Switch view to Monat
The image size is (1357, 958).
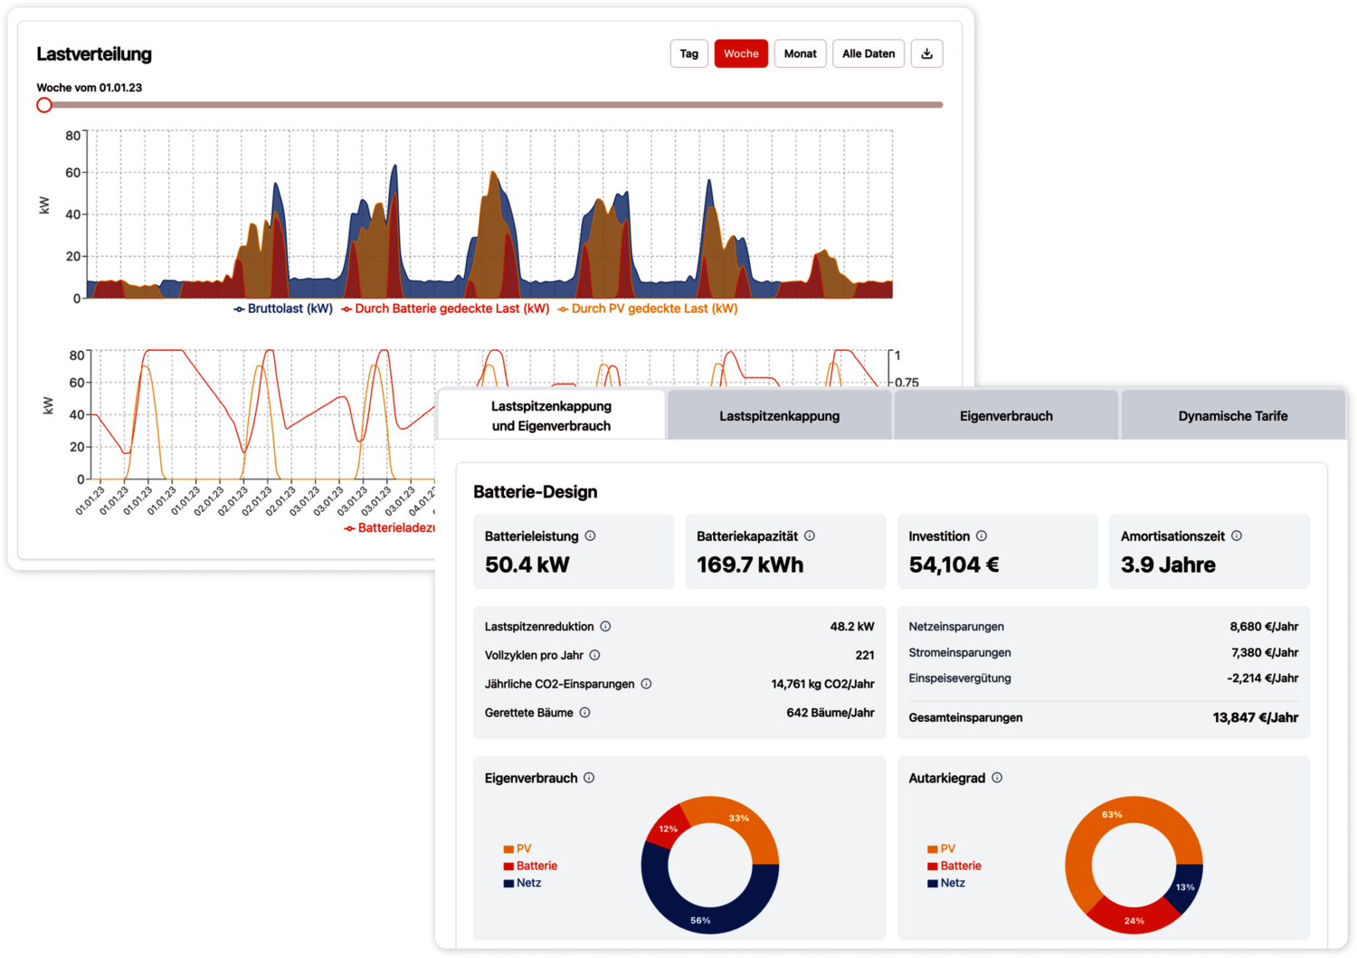pos(800,53)
